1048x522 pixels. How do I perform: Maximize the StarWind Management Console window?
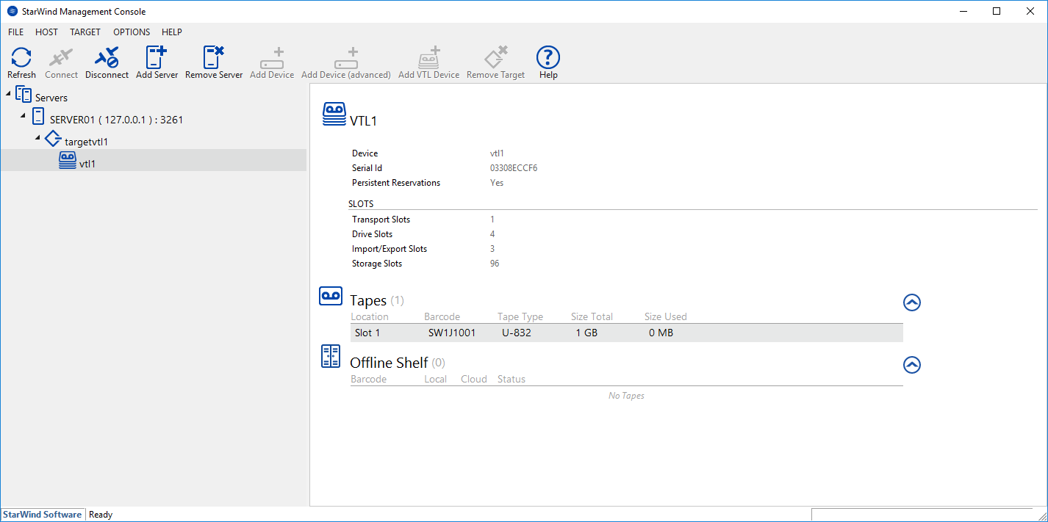click(x=997, y=11)
